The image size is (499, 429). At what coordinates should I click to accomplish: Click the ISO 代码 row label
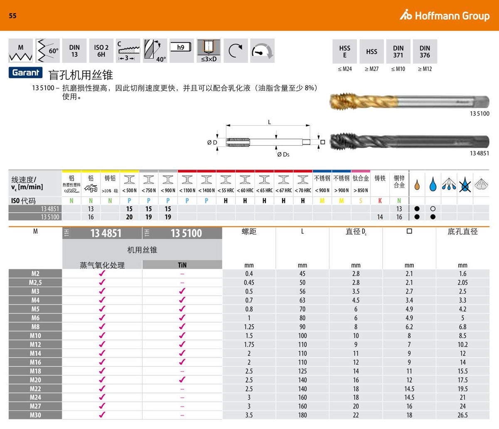point(23,201)
